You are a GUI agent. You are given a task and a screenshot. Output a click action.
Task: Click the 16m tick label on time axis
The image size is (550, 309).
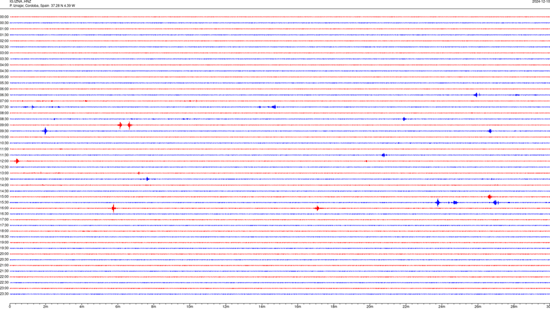298,307
